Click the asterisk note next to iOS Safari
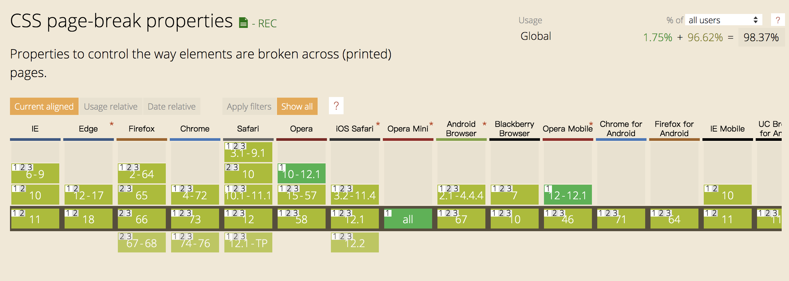 point(378,124)
